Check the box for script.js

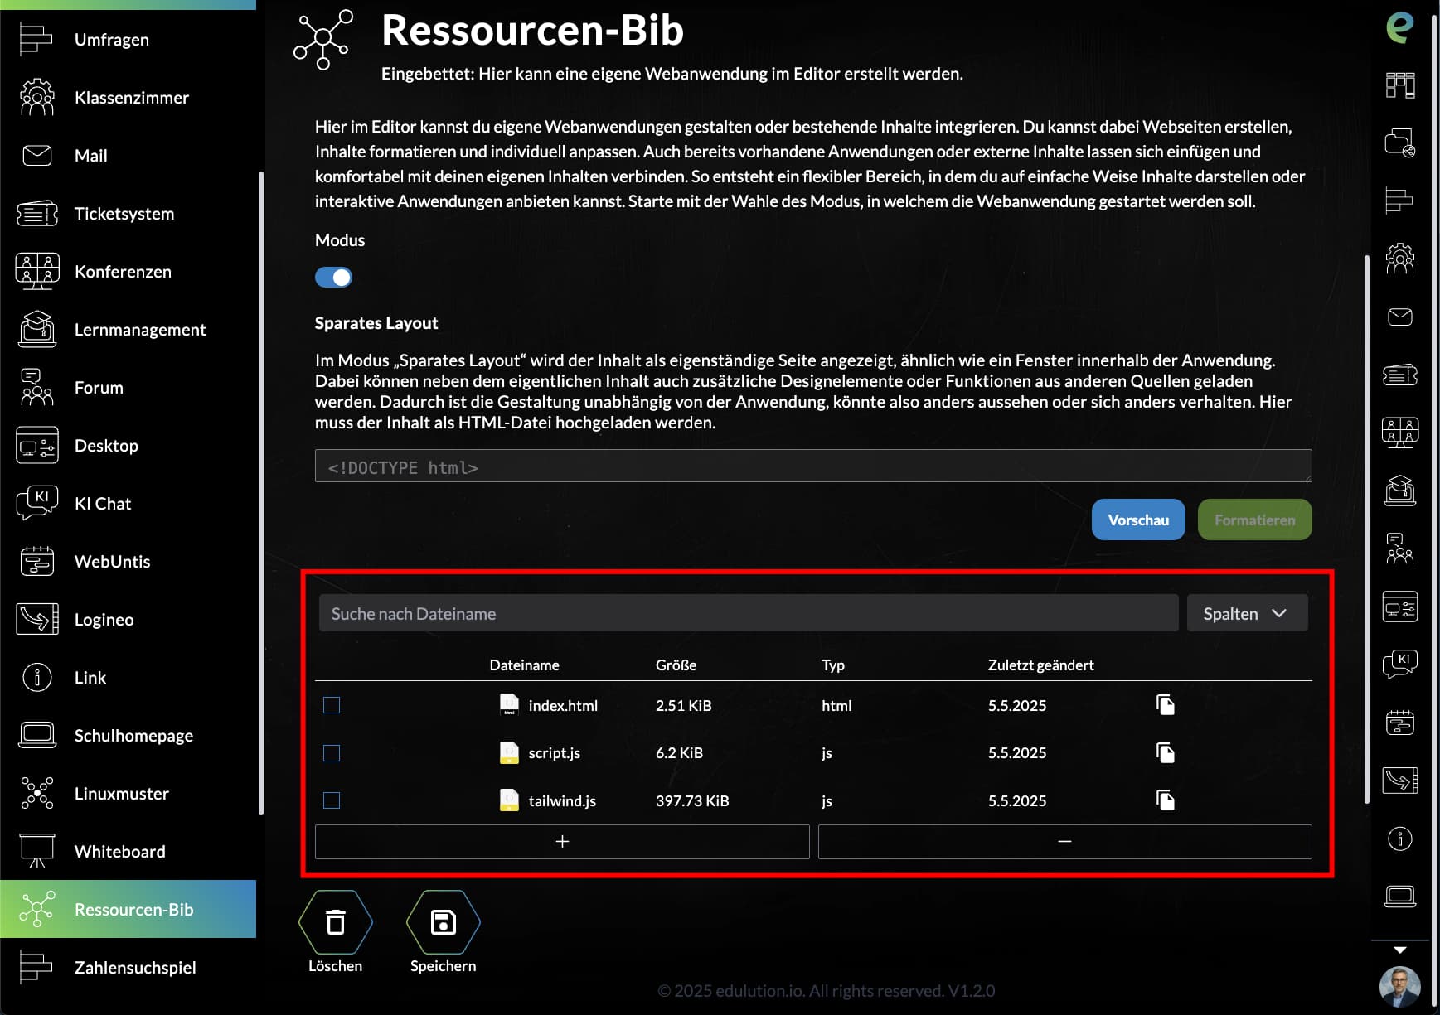tap(332, 752)
